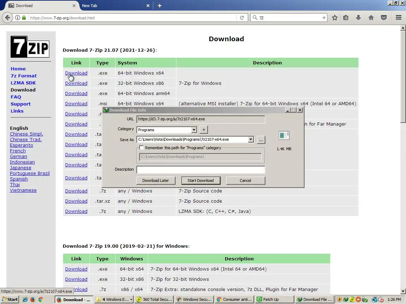Open 360 Total Security taskbar window

(x=154, y=299)
